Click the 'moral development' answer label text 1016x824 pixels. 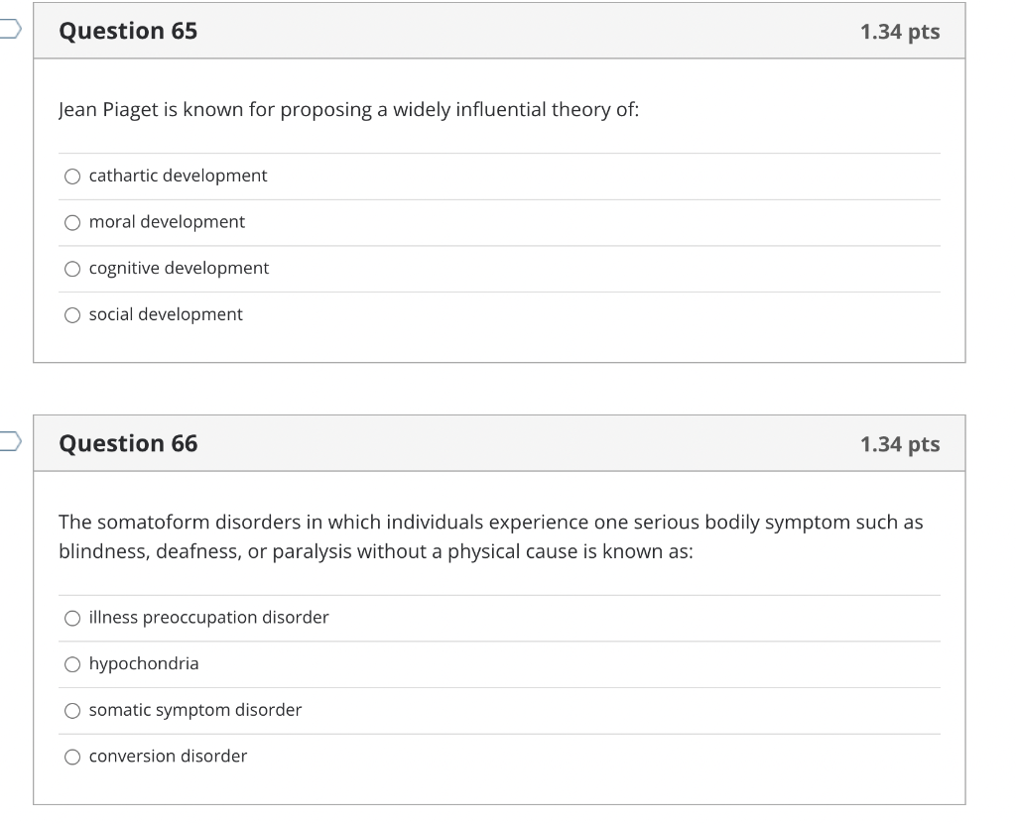(x=167, y=222)
